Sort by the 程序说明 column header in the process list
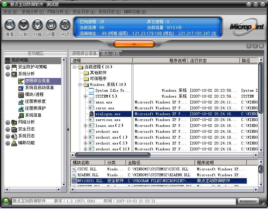Viewport: 268px width, 209px height. coord(160,61)
